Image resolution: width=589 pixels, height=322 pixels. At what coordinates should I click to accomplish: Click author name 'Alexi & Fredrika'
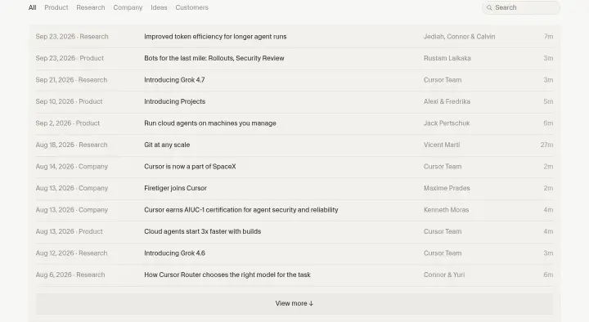tap(447, 101)
